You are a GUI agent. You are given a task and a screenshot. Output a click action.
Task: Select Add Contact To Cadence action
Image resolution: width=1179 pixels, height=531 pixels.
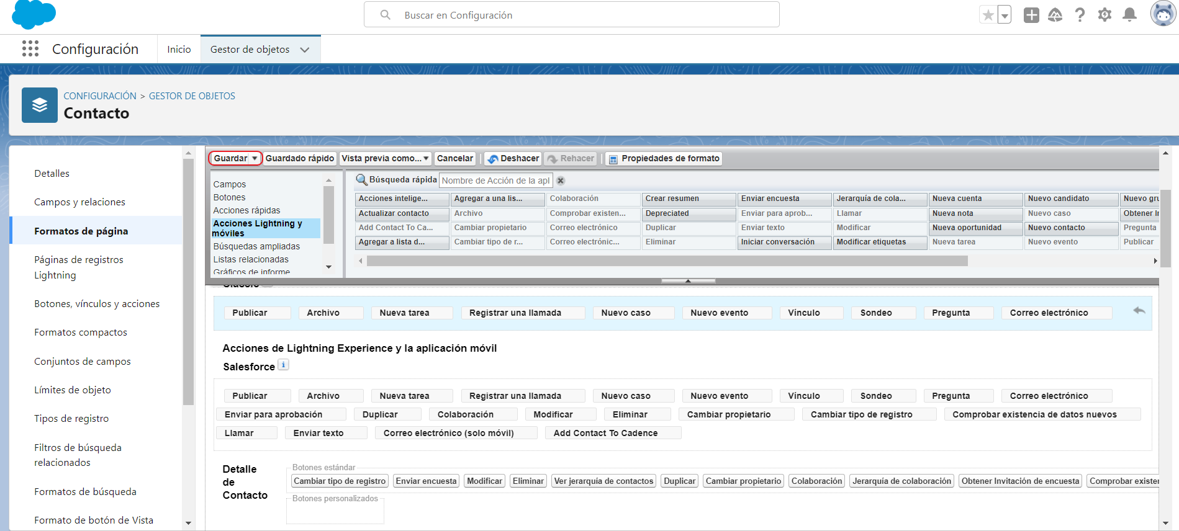pyautogui.click(x=613, y=433)
